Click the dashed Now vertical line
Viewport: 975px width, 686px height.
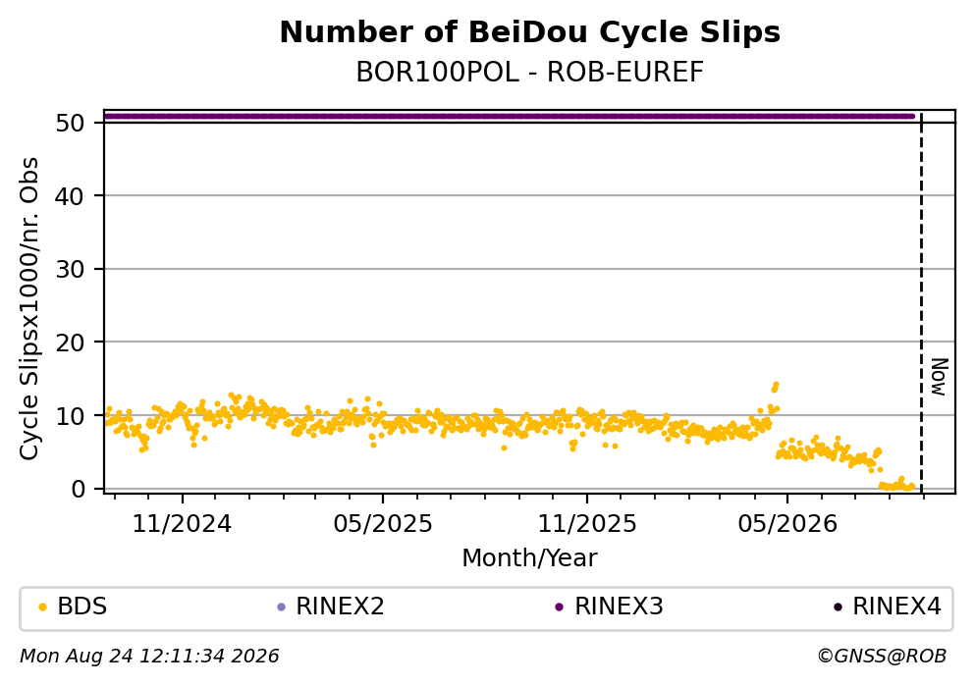pos(921,302)
